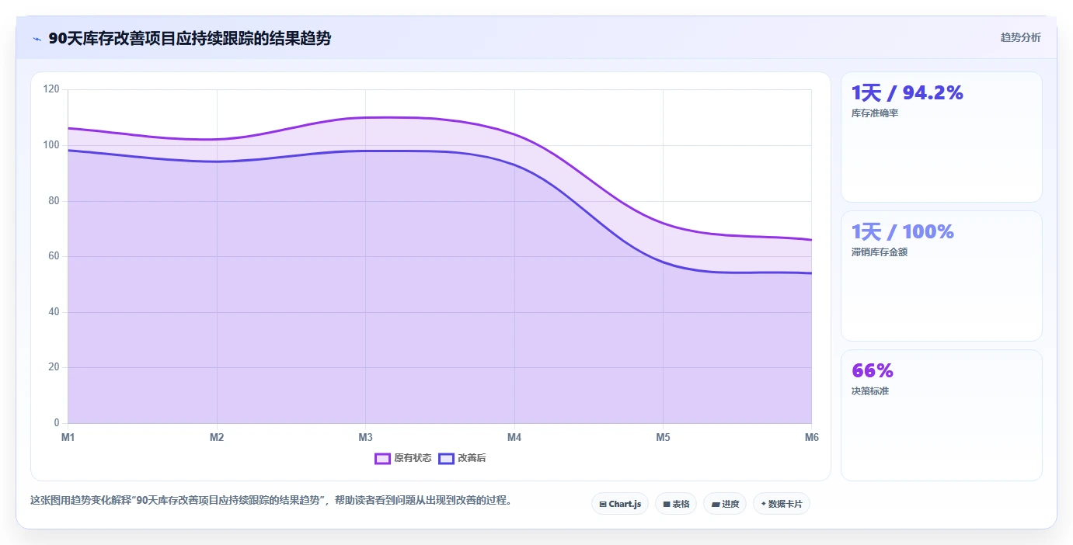1073x545 pixels.
Task: Click the 40 y-axis label
Action: pyautogui.click(x=54, y=312)
